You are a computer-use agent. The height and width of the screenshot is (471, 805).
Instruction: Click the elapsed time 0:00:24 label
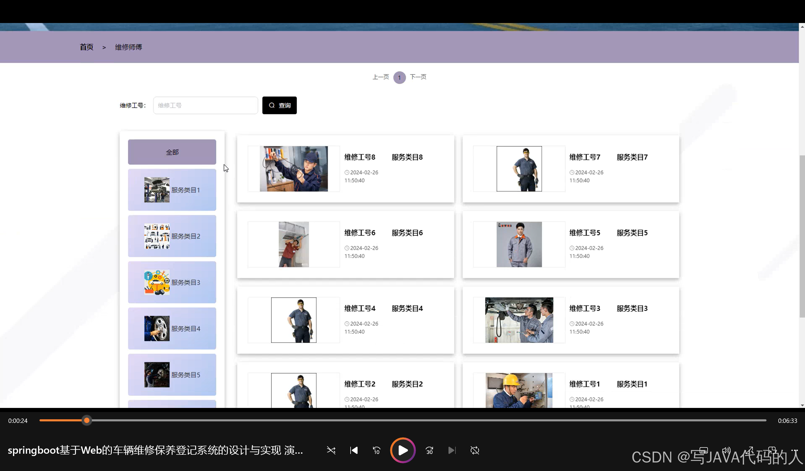18,421
